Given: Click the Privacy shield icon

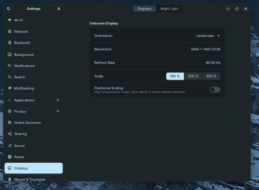Looking at the screenshot, I should (10, 111).
